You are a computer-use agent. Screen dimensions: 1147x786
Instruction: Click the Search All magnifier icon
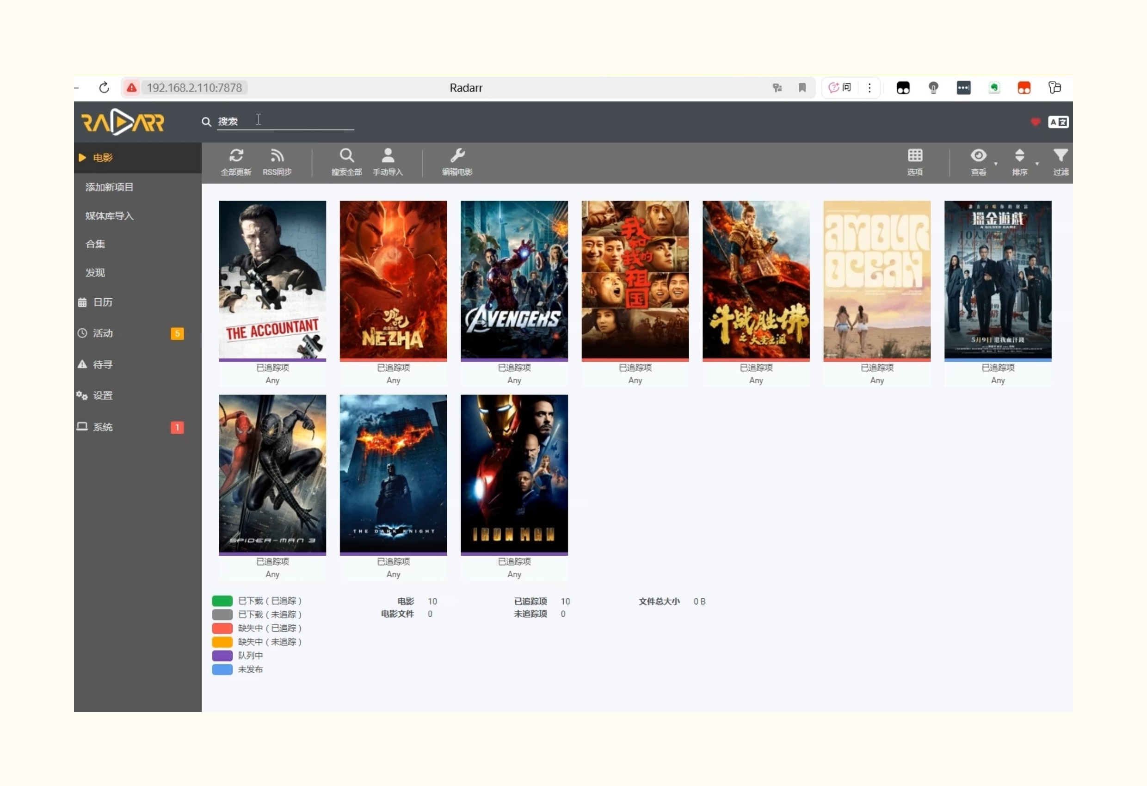pyautogui.click(x=346, y=156)
